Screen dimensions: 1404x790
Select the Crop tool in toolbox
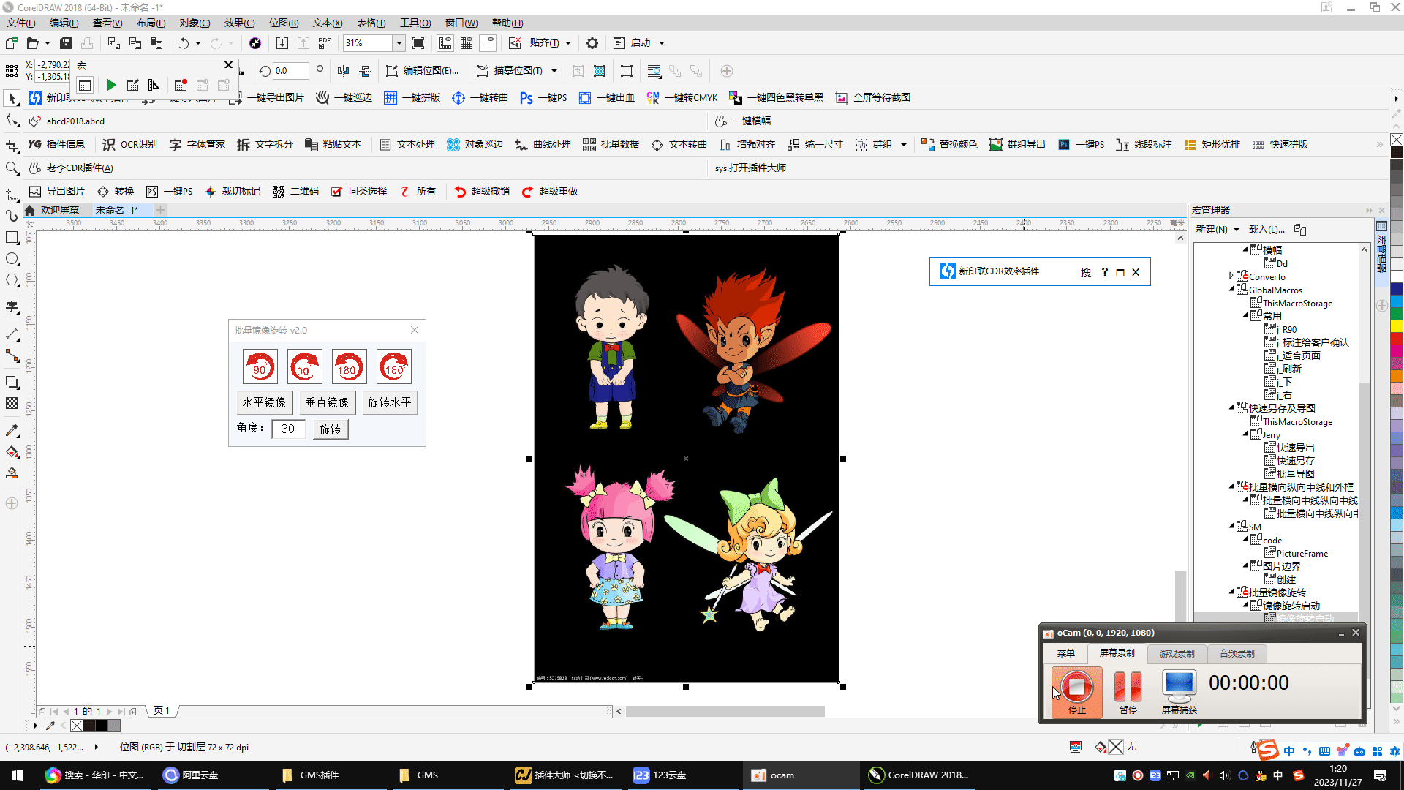pos(12,146)
